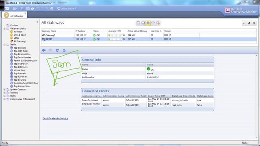Select Firewalls under Gateways Status
Image resolution: width=260 pixels, height=146 pixels.
pyautogui.click(x=18, y=32)
